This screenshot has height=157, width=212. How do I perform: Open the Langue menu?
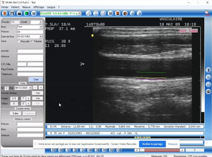[51, 7]
